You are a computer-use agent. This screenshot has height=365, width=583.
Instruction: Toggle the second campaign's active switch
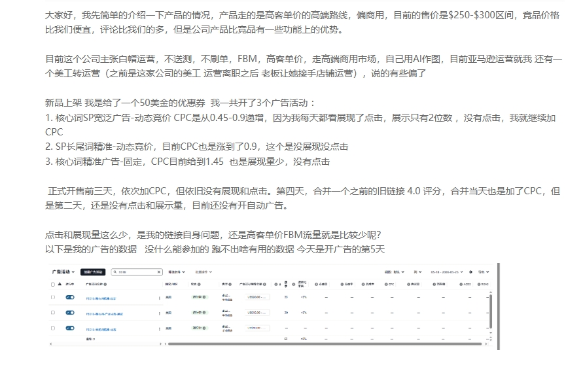70,313
